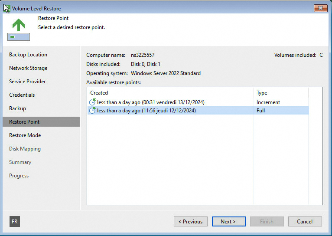The width and height of the screenshot is (332, 236).
Task: Jump to the Restore Mode step
Action: [25, 135]
